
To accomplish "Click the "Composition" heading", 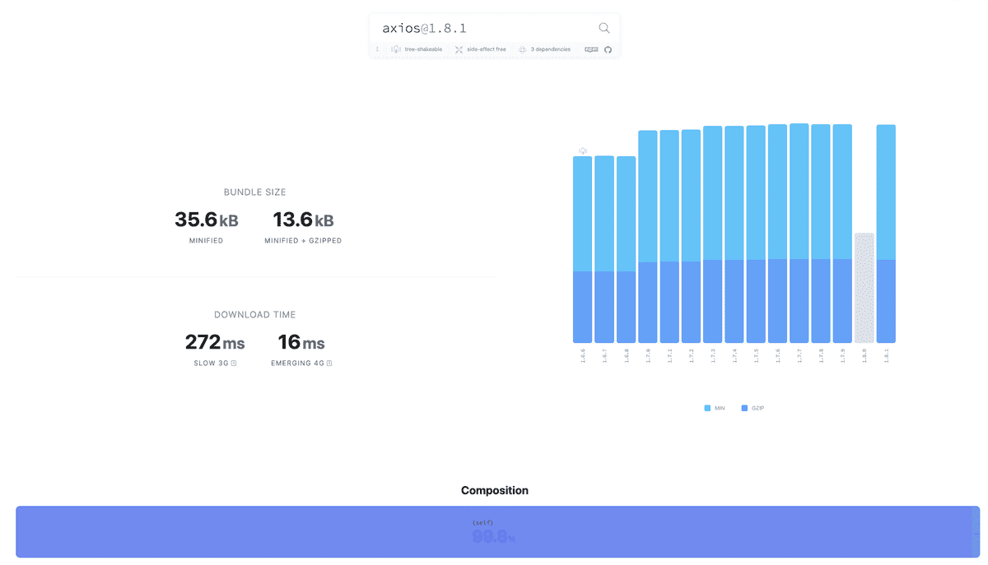I will tap(495, 490).
